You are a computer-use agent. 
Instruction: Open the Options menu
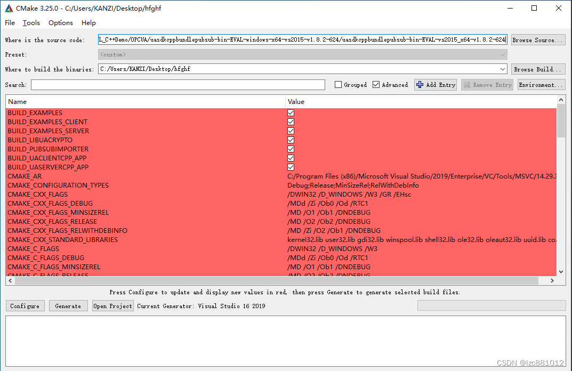click(x=61, y=22)
